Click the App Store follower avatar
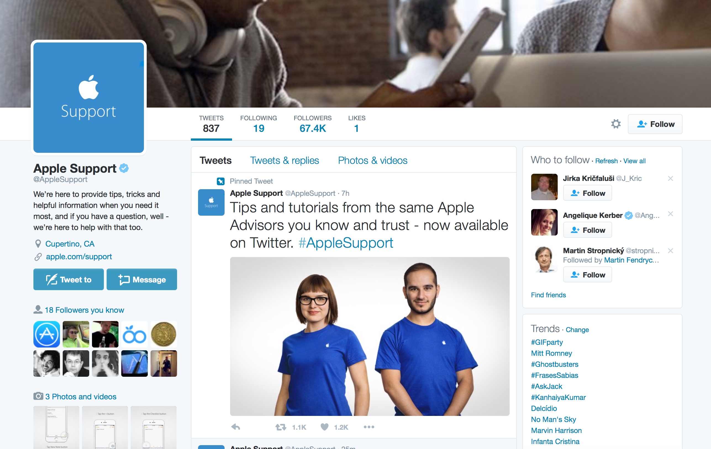 [47, 334]
